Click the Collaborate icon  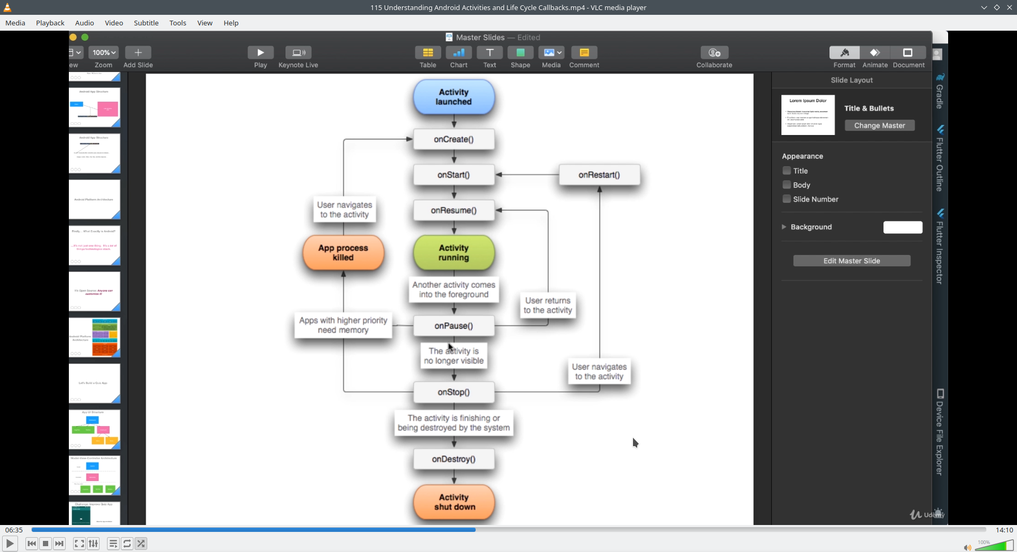point(714,52)
